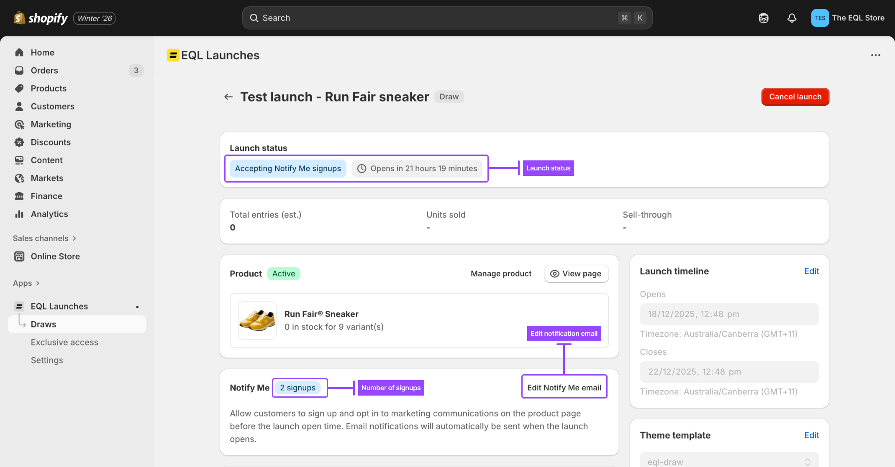The height and width of the screenshot is (467, 895).
Task: Click the Products tag icon
Action: 19,88
